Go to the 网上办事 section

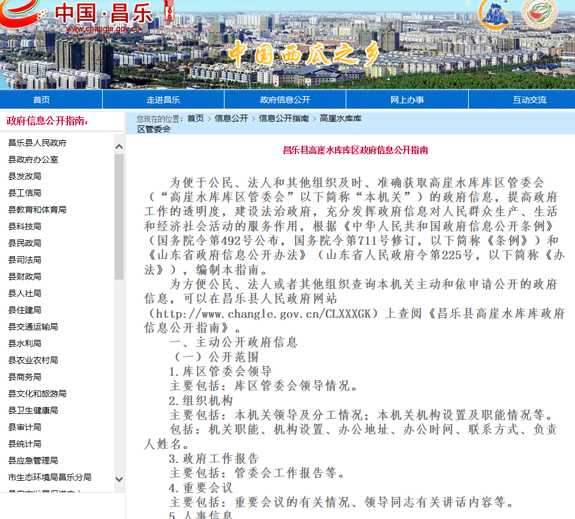tap(407, 100)
